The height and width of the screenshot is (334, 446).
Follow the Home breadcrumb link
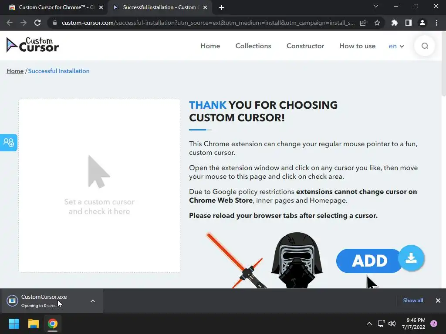pos(15,71)
